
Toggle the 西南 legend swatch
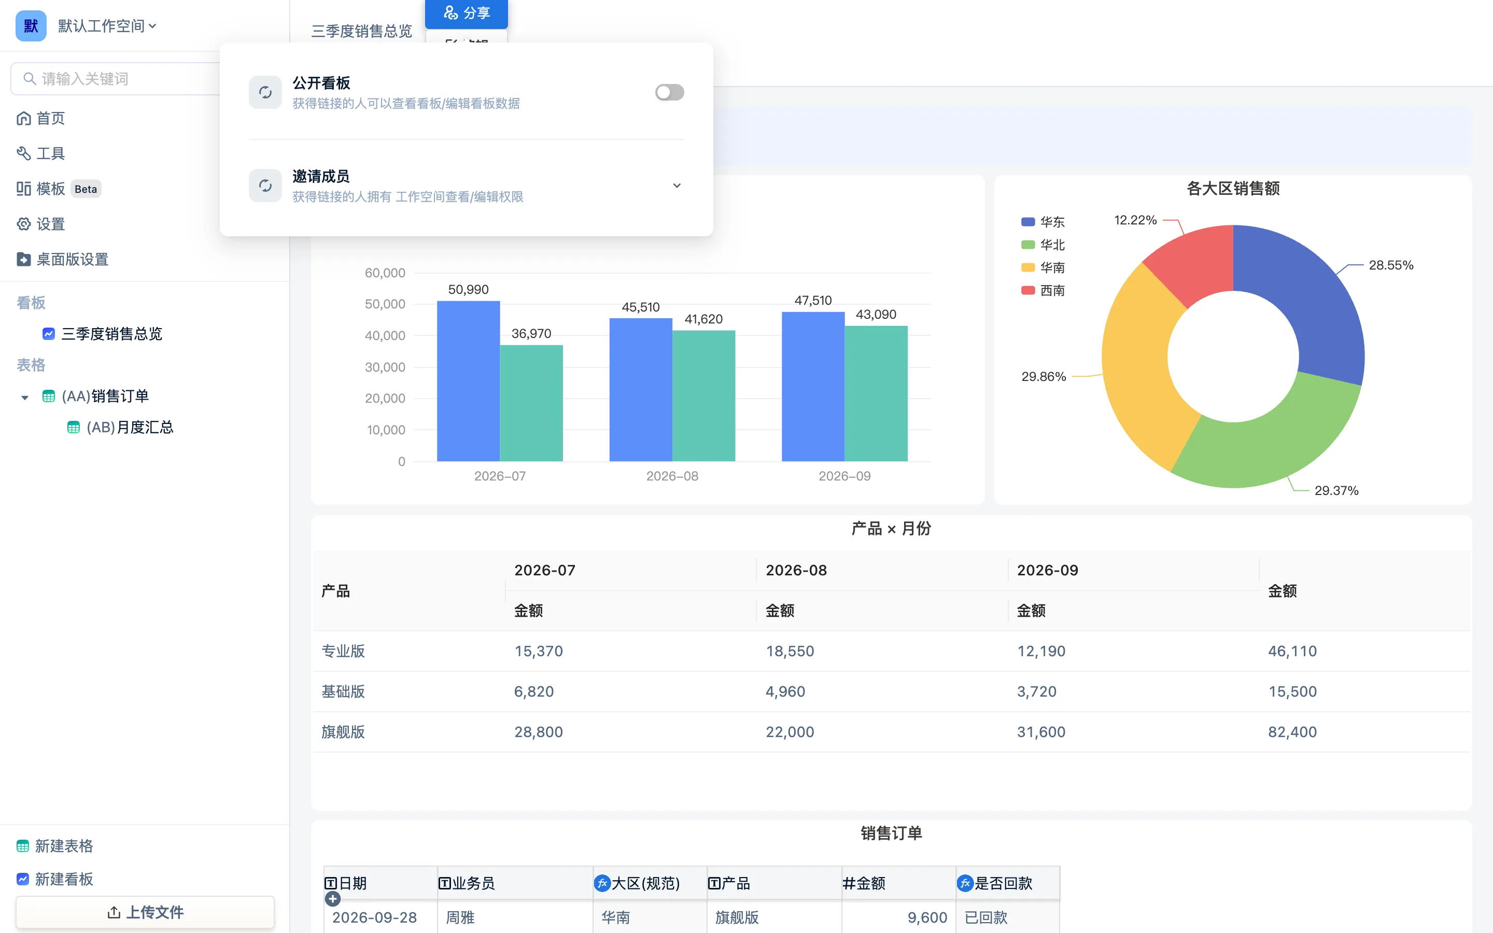click(x=1028, y=290)
